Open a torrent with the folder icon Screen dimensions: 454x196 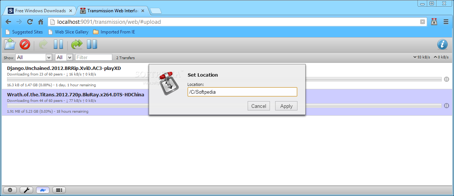point(10,44)
